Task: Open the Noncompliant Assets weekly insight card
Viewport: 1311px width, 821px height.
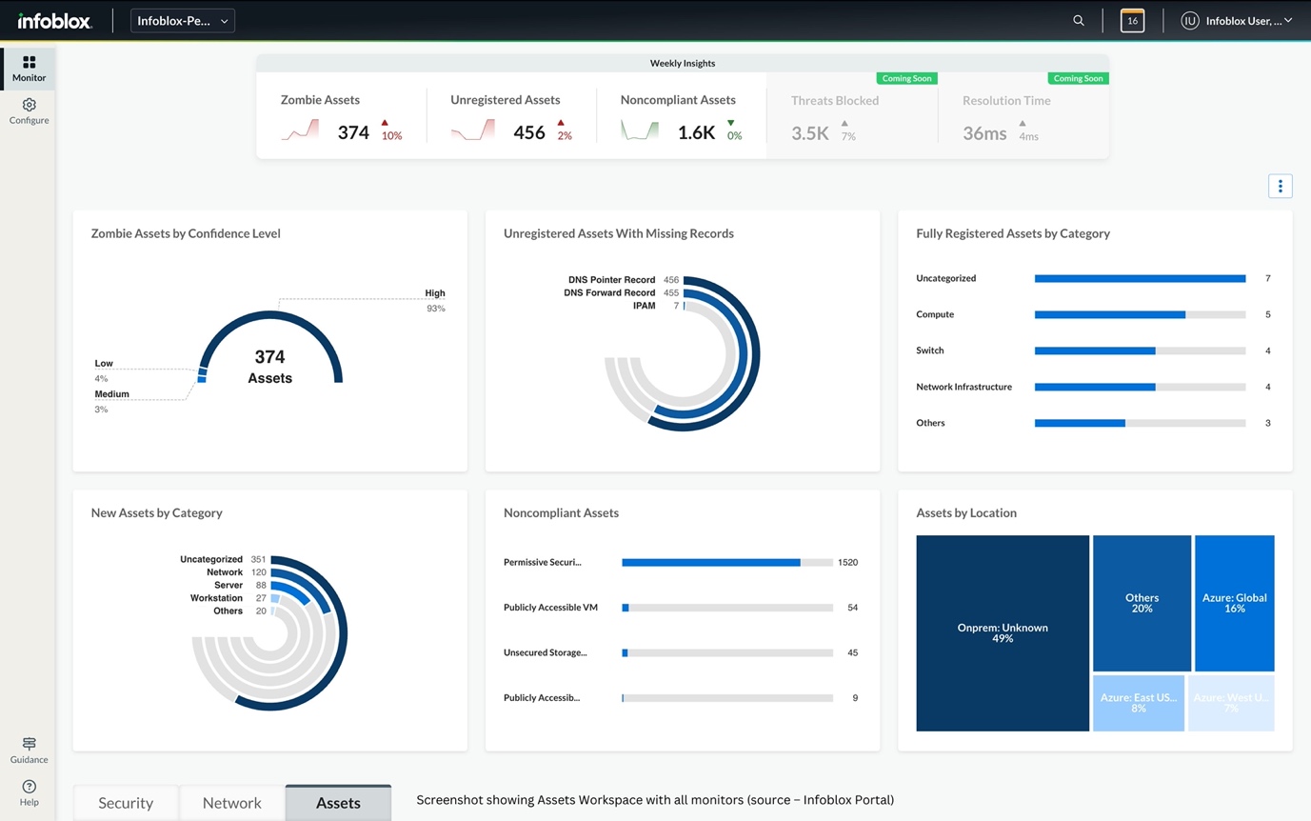Action: [x=681, y=116]
